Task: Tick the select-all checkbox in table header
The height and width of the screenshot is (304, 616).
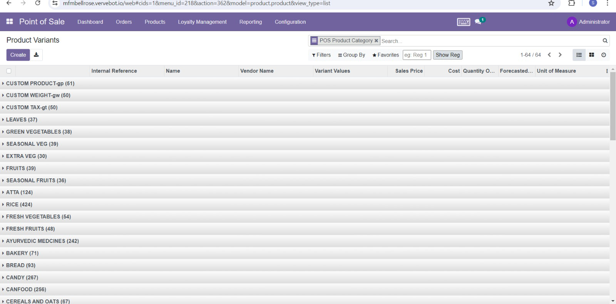Action: (9, 71)
